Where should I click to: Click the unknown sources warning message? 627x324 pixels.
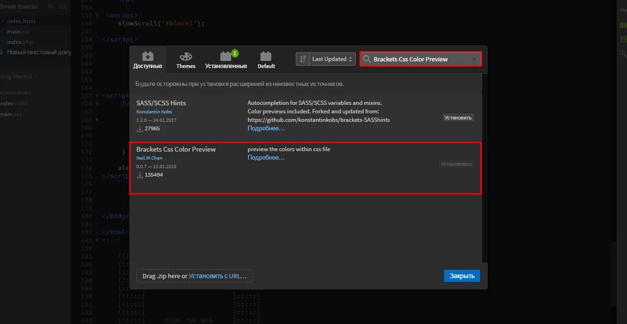[240, 84]
